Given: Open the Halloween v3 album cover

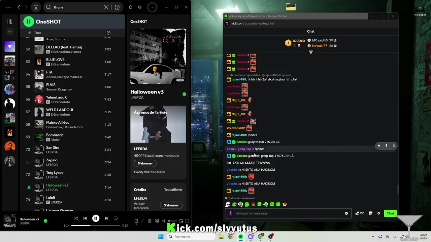Looking at the screenshot, I should pos(158,56).
